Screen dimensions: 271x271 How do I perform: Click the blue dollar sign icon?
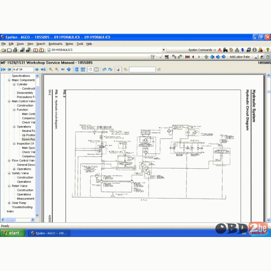(x=243, y=50)
